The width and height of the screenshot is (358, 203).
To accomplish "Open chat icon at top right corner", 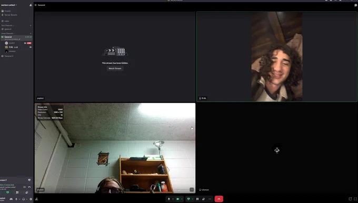I will click(355, 5).
